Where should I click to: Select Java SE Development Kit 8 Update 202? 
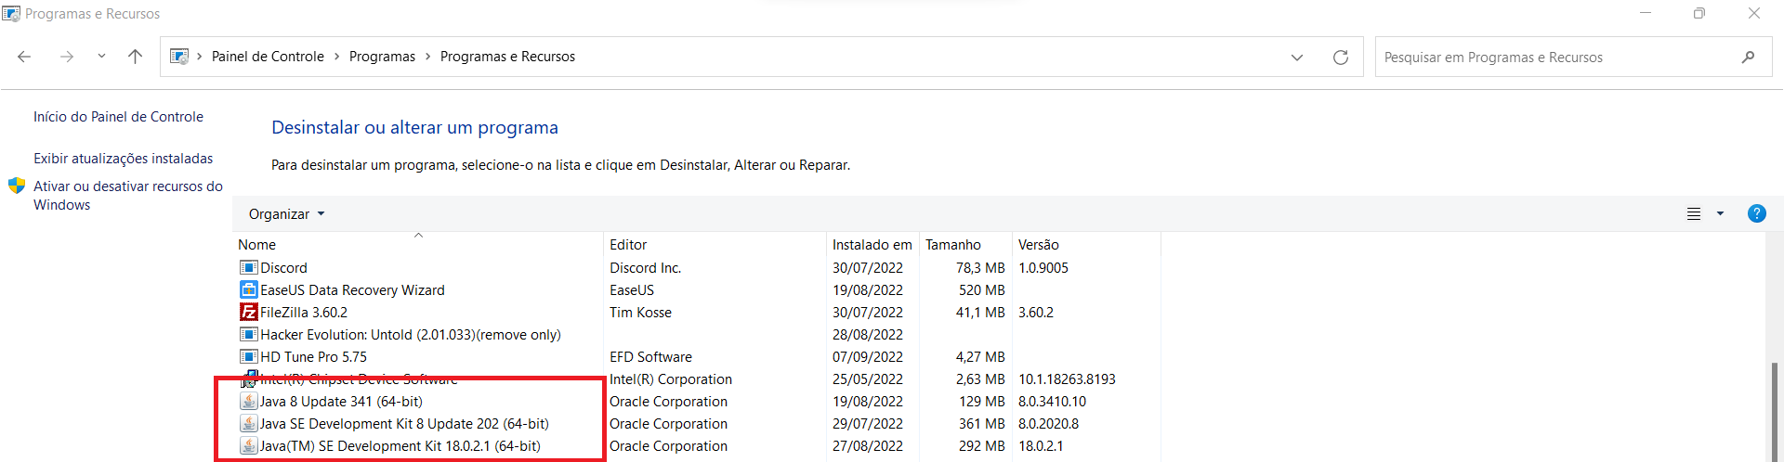(404, 424)
